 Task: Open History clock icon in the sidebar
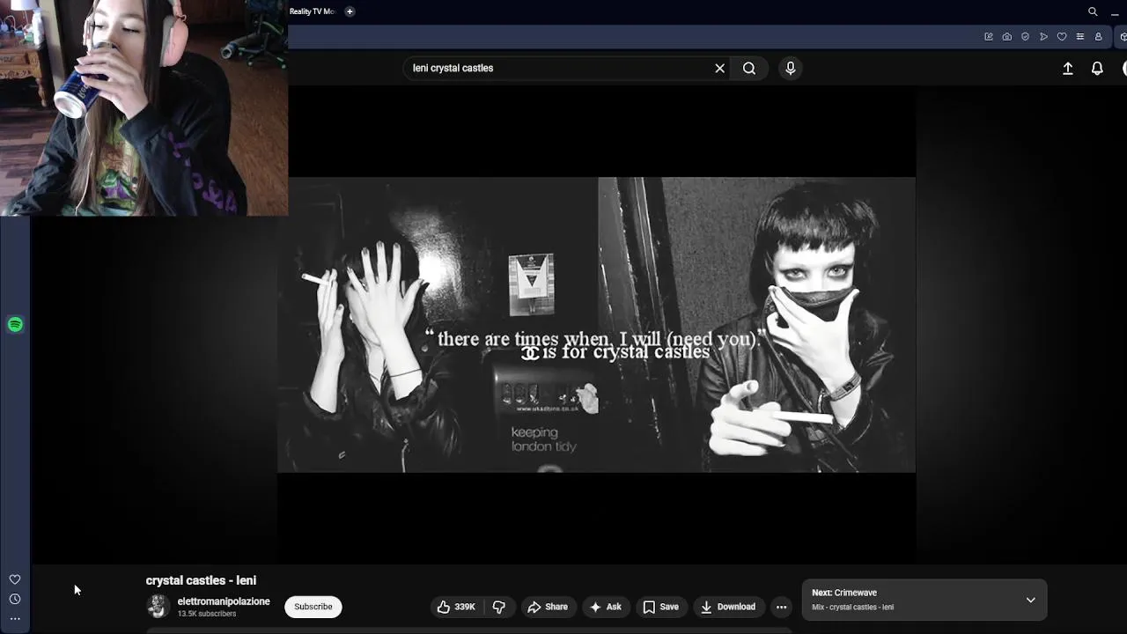click(x=15, y=599)
